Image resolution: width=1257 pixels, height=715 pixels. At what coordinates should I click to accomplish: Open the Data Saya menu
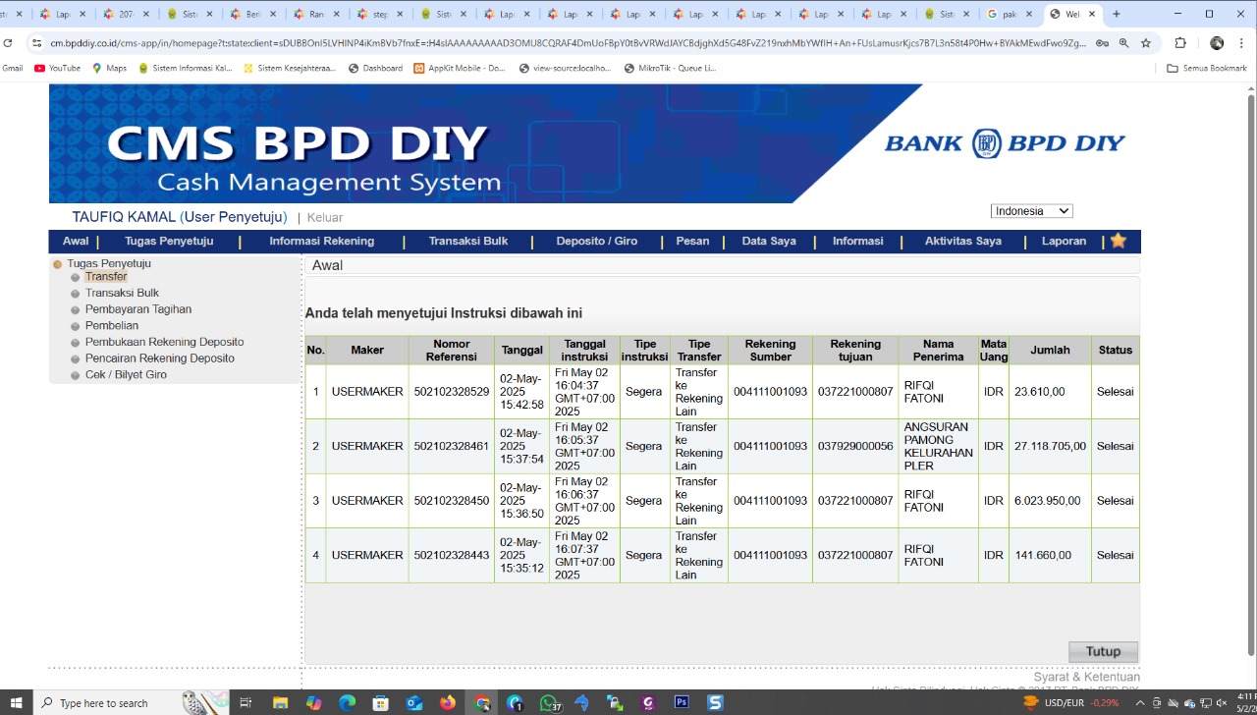coord(769,241)
